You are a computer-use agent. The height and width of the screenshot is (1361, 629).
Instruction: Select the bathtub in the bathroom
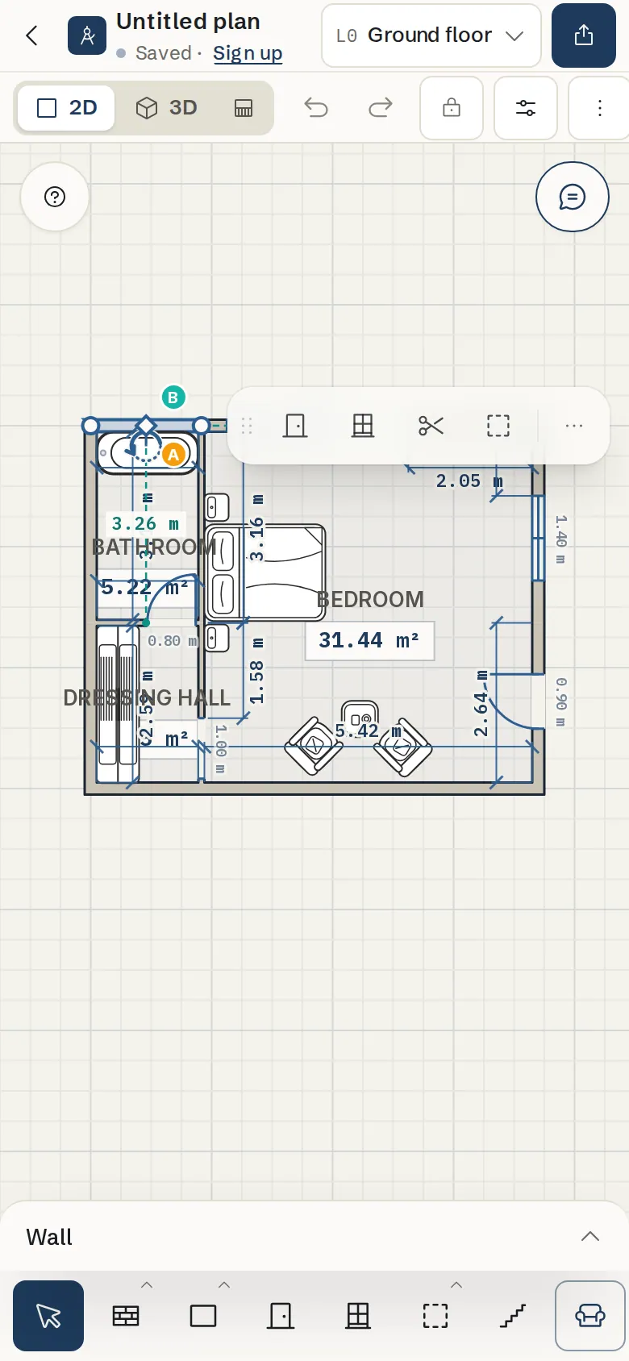(148, 453)
